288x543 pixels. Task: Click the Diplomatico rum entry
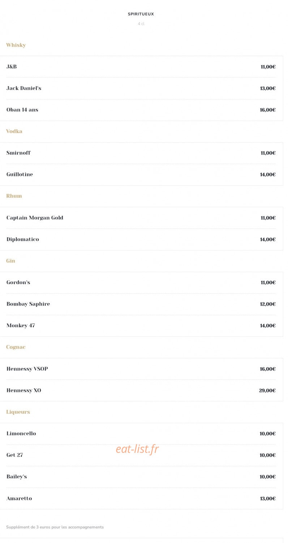pos(141,239)
